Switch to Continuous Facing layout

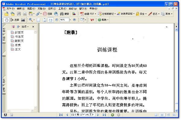168,115
